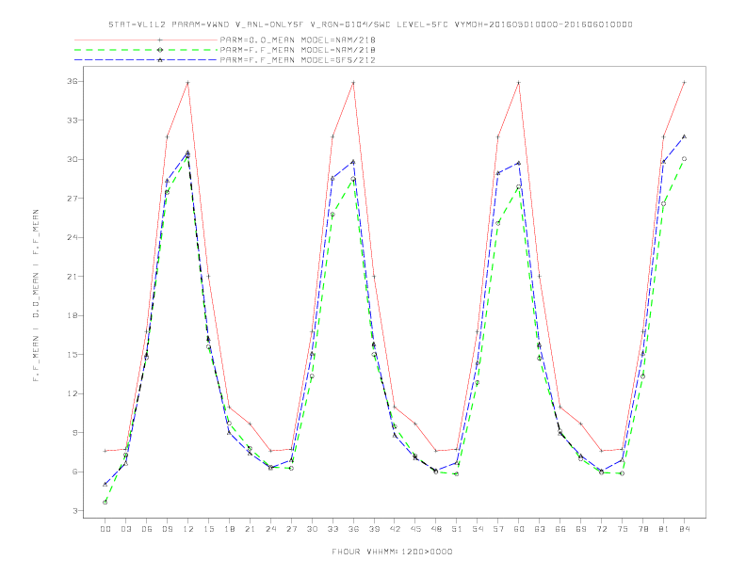Click y-axis tick label 24
The height and width of the screenshot is (576, 746).
72,237
